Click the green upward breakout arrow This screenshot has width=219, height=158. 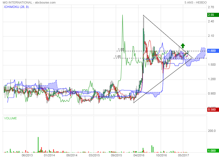click(183, 46)
